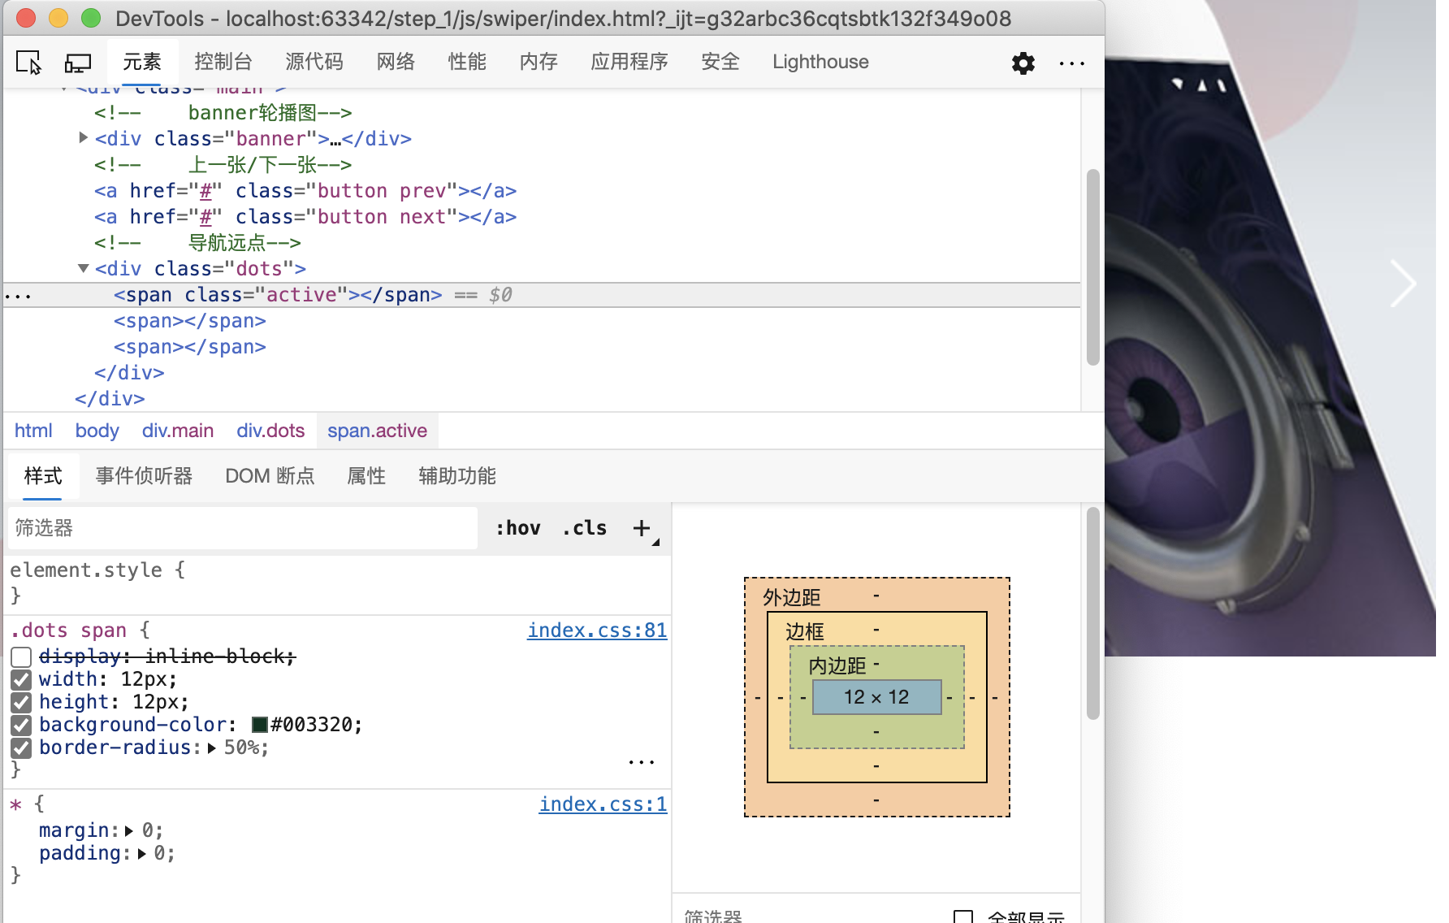Activate the inspect element picker icon
The width and height of the screenshot is (1449, 923).
click(x=28, y=63)
